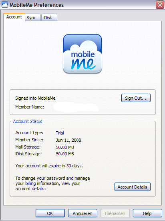This screenshot has width=165, height=221.
Task: Click the Help button
Action: 147,213
